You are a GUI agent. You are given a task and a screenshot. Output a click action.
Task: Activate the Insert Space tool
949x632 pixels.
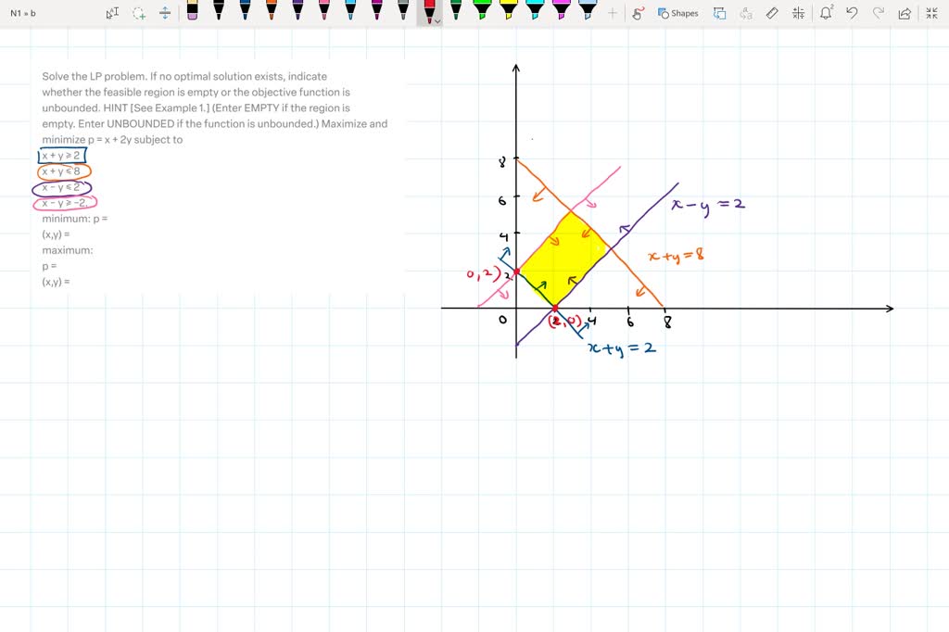[x=165, y=13]
